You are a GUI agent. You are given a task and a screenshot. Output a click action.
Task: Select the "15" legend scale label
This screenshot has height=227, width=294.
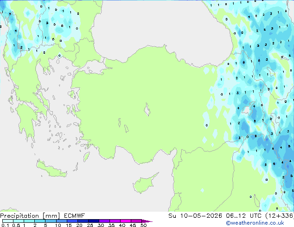(x=69, y=225)
